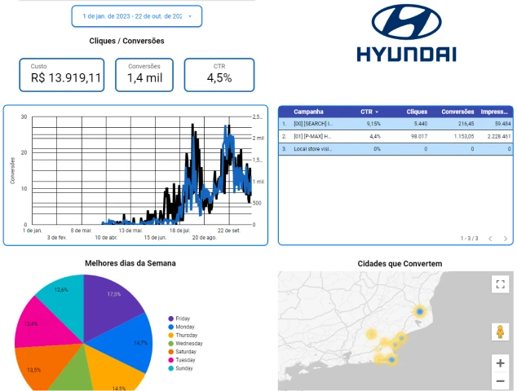This screenshot has width=517, height=391.
Task: Zoom out on the map
Action: coord(500,381)
